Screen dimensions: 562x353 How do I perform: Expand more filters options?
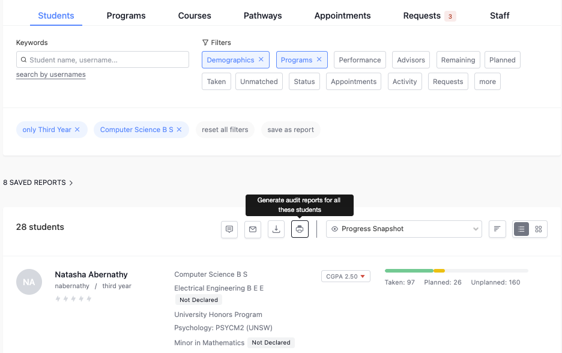point(488,82)
